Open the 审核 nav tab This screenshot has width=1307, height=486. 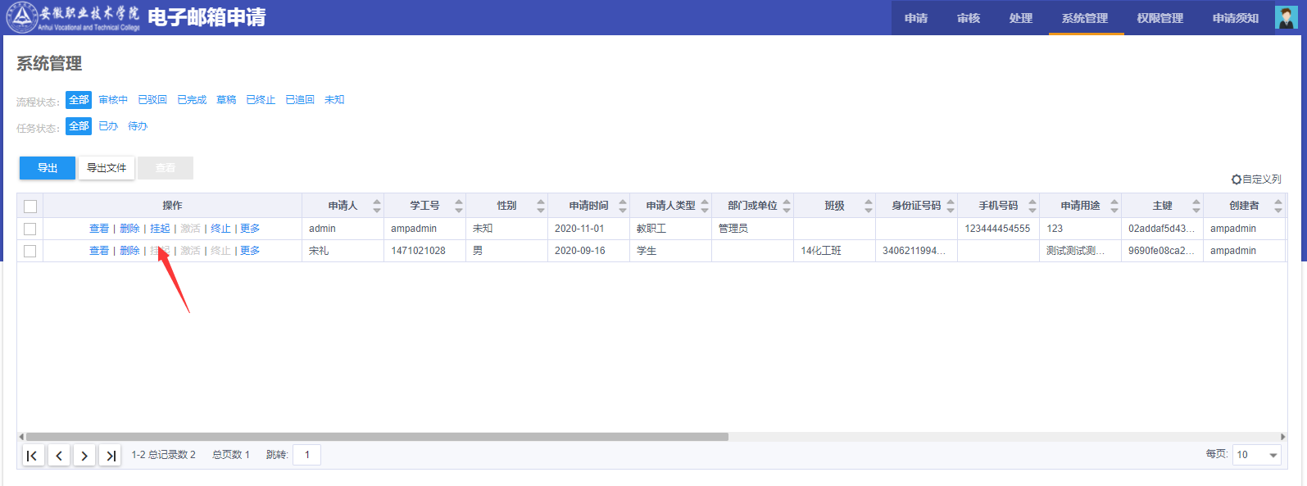(969, 18)
